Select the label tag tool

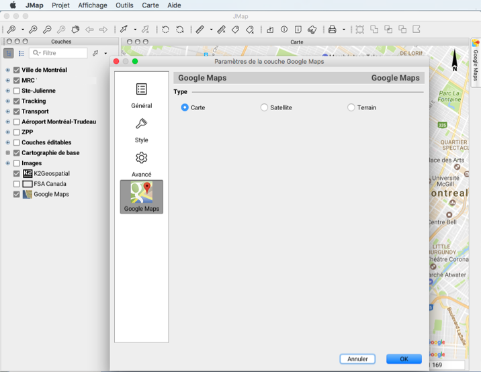pyautogui.click(x=235, y=30)
